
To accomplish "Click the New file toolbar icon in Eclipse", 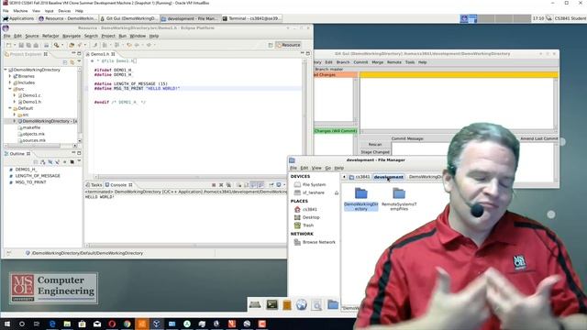I will coord(9,45).
